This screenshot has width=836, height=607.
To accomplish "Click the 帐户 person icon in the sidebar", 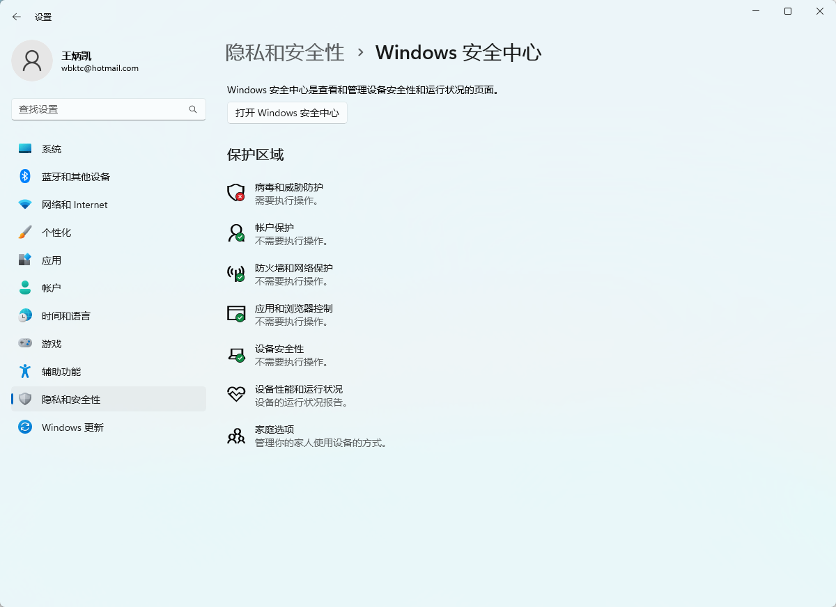I will pyautogui.click(x=25, y=288).
